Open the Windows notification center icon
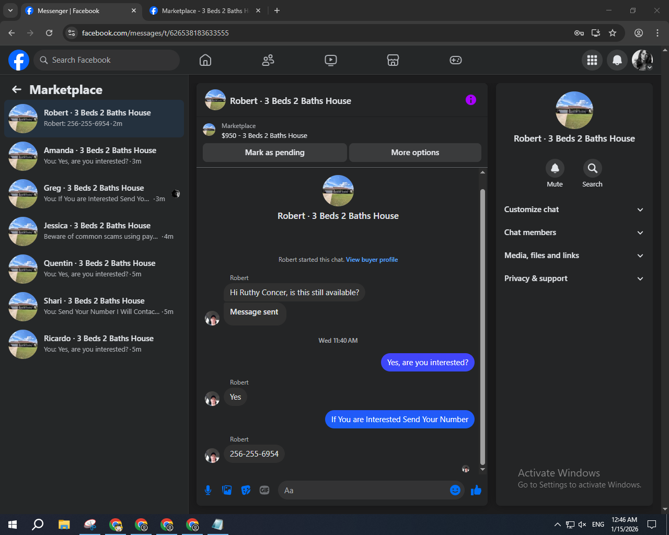 (x=652, y=525)
